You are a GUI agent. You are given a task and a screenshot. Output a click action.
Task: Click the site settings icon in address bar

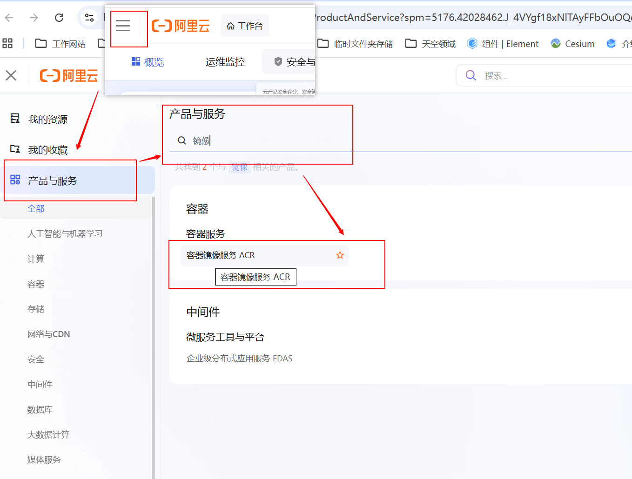[89, 18]
